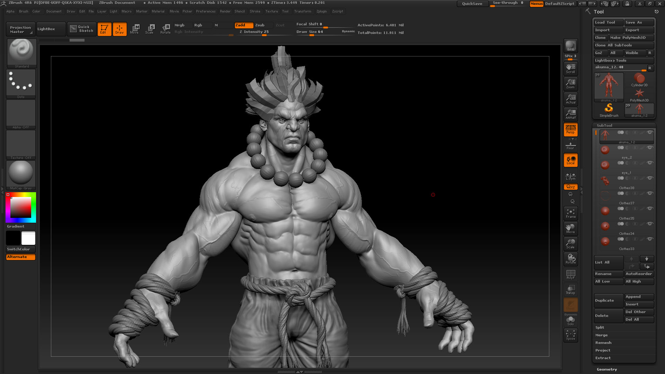Select the Standard brush thumbnail

tap(21, 53)
